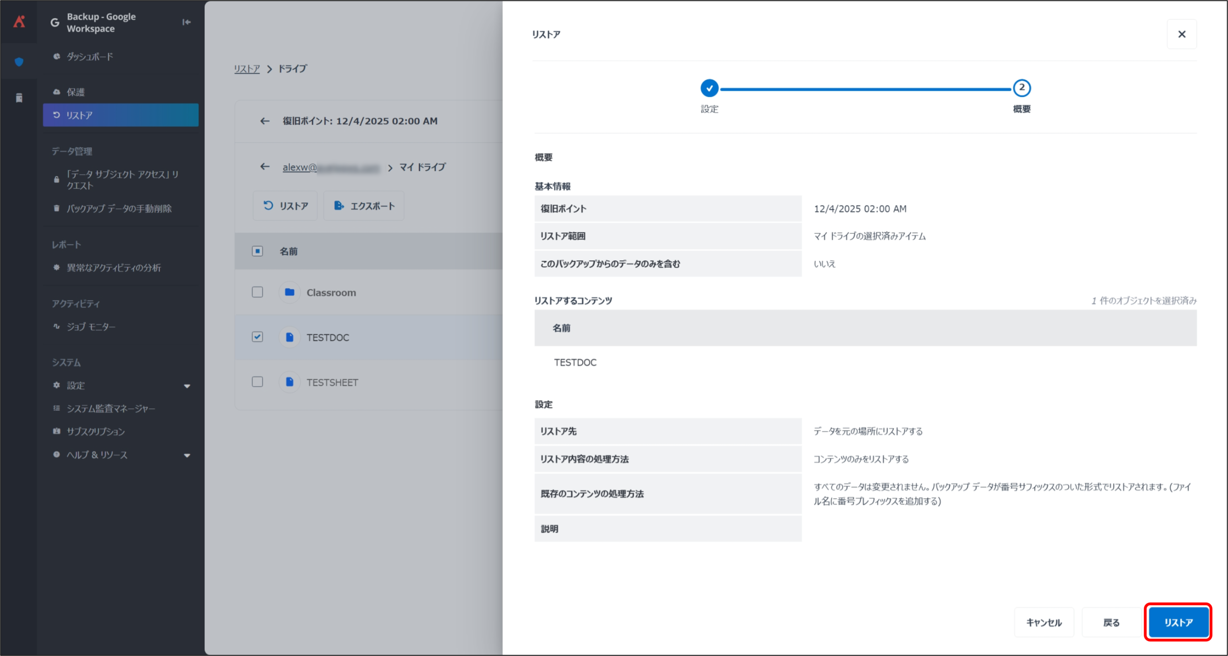Click back arrow beside 復旧ポイント heading
1228x656 pixels.
click(x=265, y=121)
